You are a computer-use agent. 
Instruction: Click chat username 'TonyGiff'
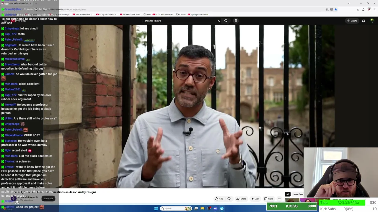(x=10, y=105)
